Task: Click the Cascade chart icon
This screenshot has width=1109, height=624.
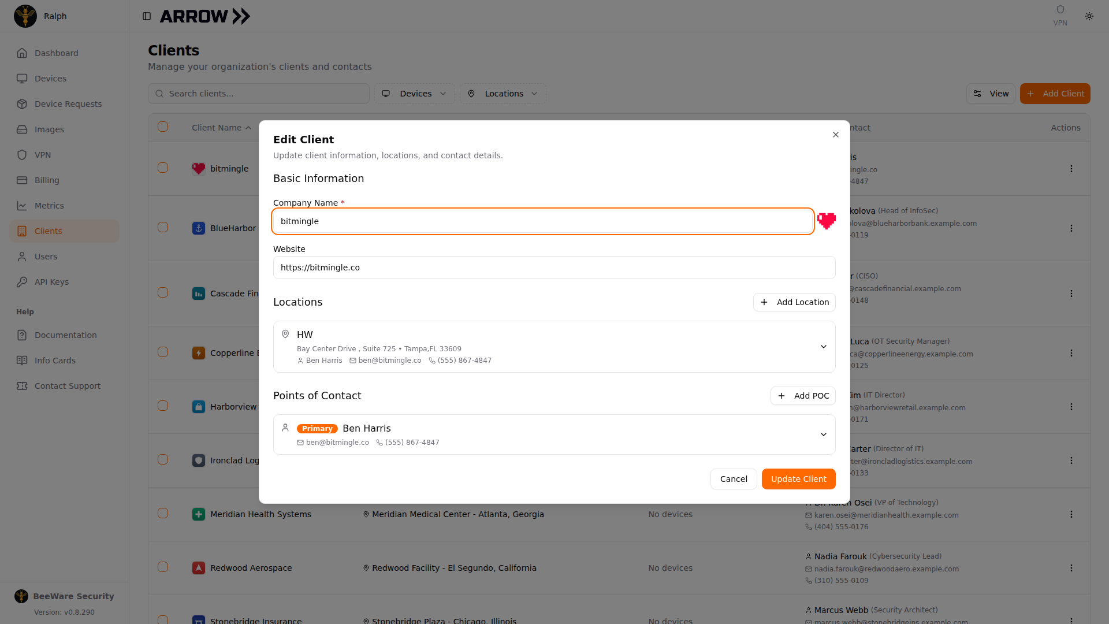Action: tap(199, 294)
